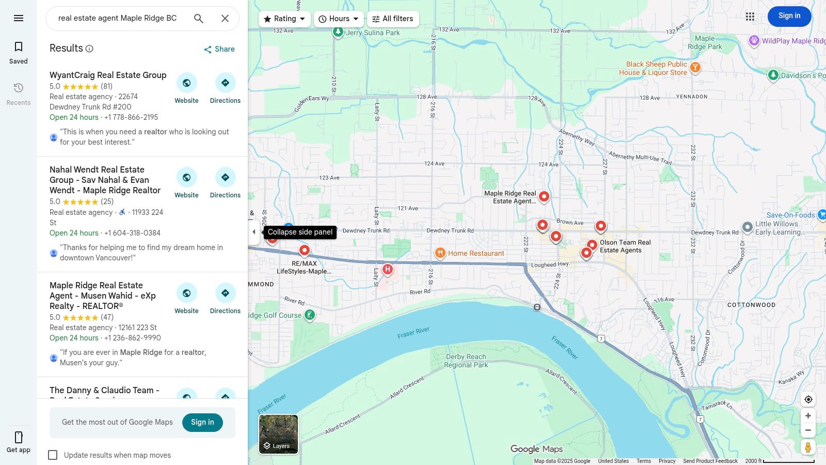The image size is (826, 465).
Task: Open Recents history
Action: 19,94
